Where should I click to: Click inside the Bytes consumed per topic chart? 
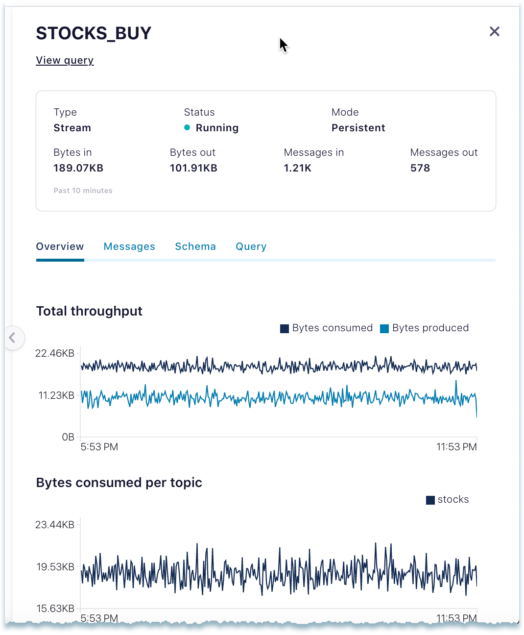(x=278, y=568)
